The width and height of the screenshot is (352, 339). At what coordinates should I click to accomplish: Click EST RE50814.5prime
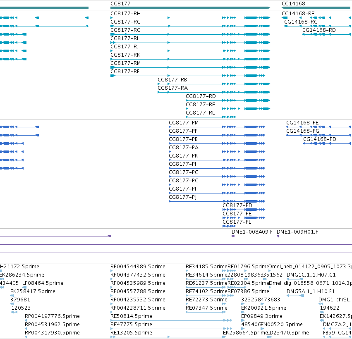pos(131,316)
